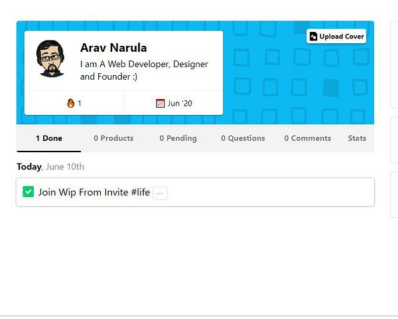398x319 pixels.
Task: Open the 0 Pending tab
Action: point(178,138)
